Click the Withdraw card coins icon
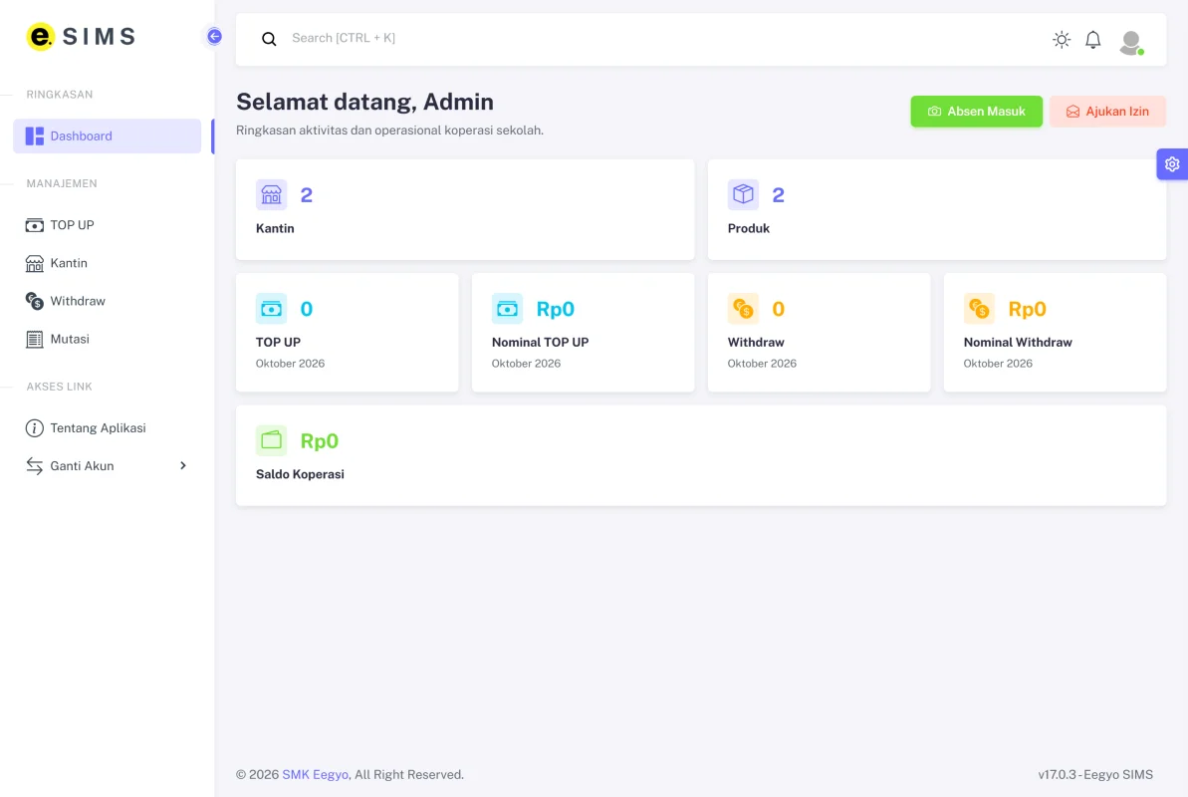The image size is (1188, 797). click(x=743, y=309)
